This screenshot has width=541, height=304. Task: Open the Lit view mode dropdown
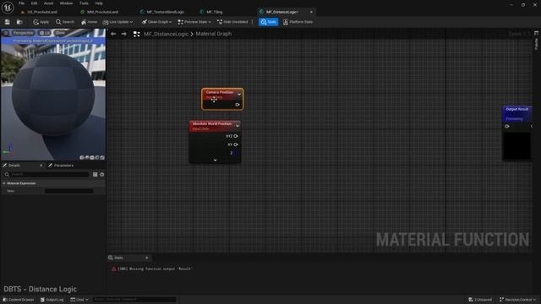[45, 33]
